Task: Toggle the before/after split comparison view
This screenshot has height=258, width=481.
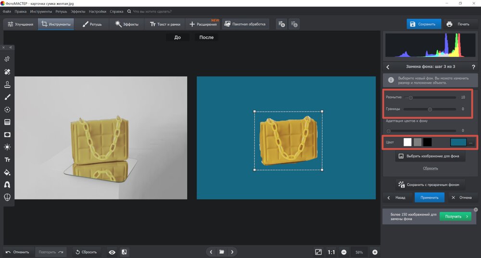Action: 124,252
